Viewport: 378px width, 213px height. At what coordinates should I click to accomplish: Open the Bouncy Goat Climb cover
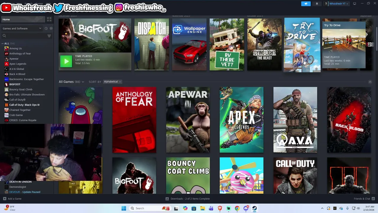pyautogui.click(x=188, y=176)
